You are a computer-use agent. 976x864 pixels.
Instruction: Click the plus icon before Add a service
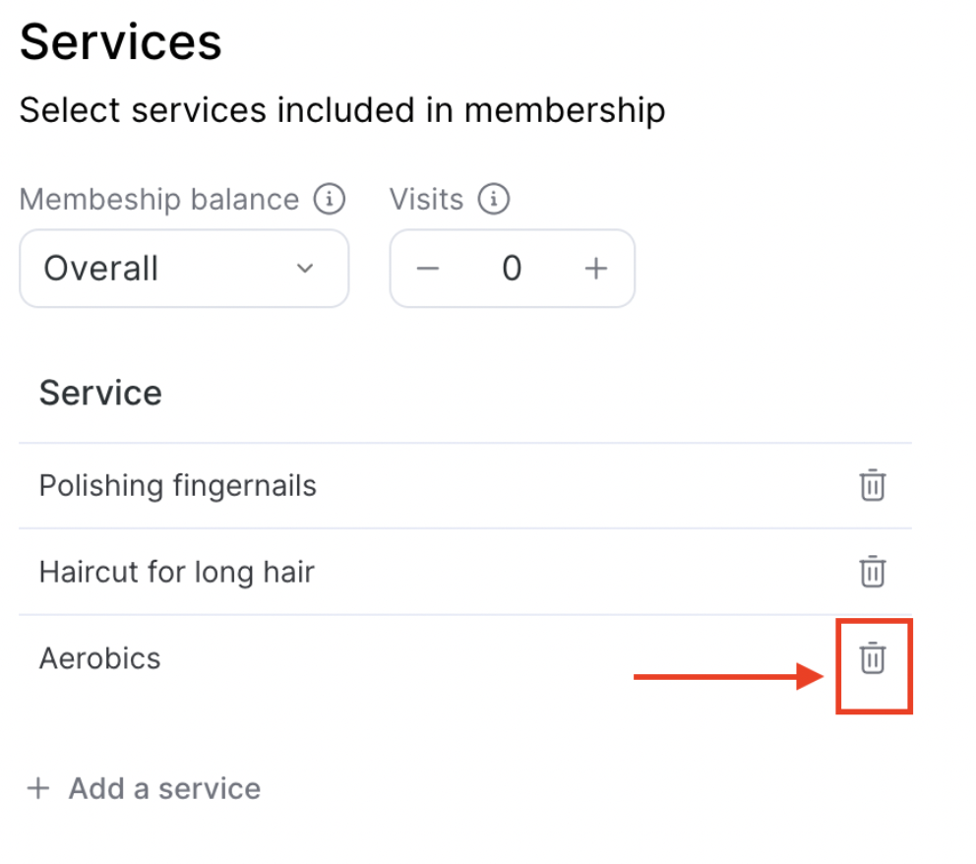point(38,788)
